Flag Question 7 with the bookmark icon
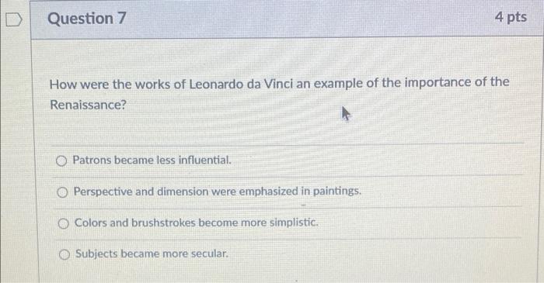Screen dimensions: 544x283 click(14, 19)
